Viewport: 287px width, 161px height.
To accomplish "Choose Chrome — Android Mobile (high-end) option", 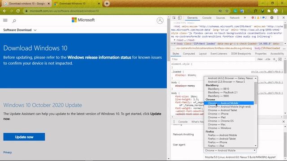I will click(x=229, y=106).
